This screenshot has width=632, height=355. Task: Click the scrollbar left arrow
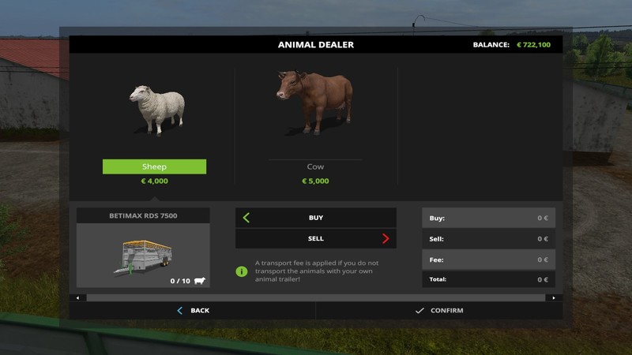[x=77, y=298]
